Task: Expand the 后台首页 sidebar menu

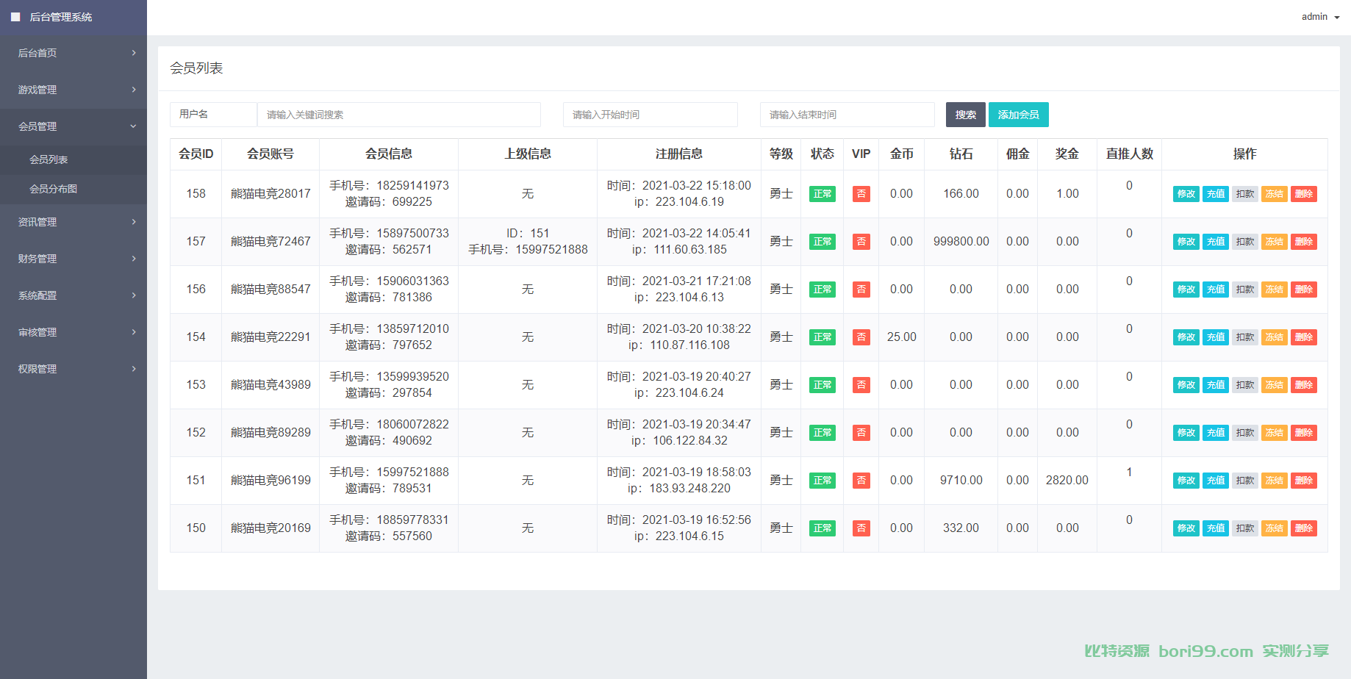Action: pos(74,53)
